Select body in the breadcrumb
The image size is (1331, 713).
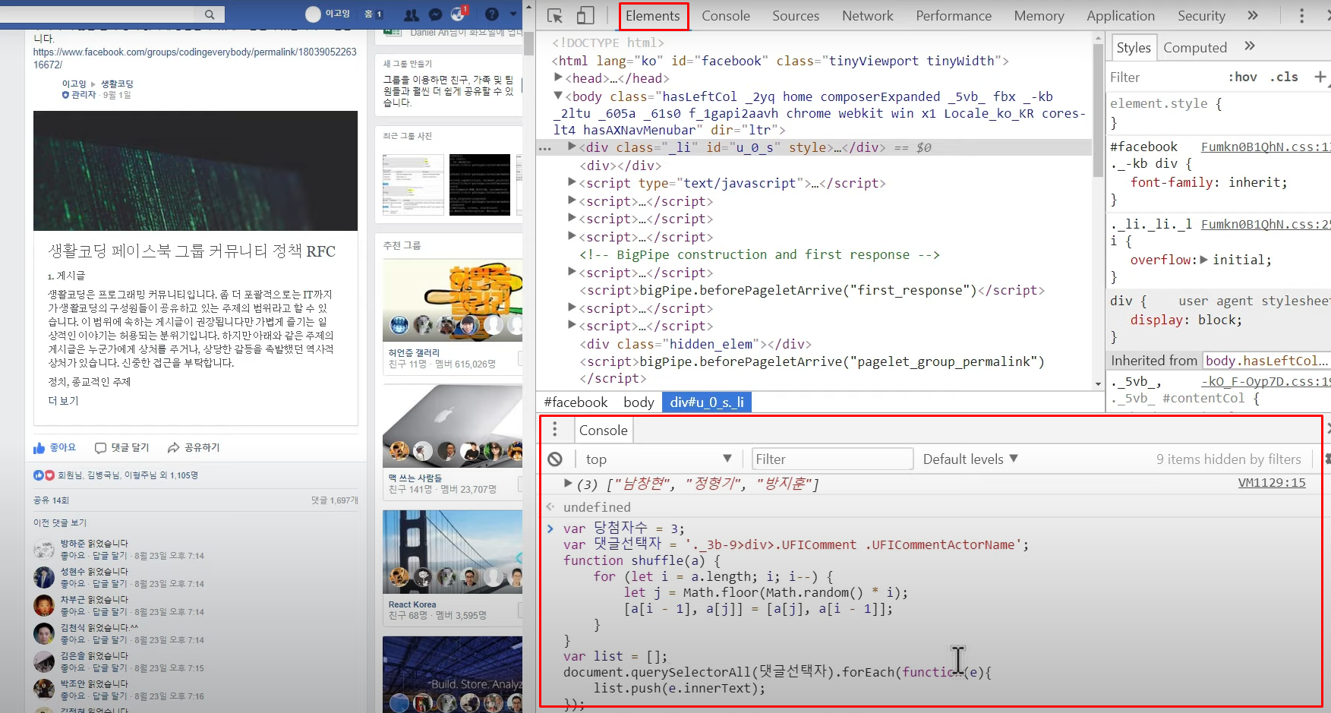[x=639, y=402]
